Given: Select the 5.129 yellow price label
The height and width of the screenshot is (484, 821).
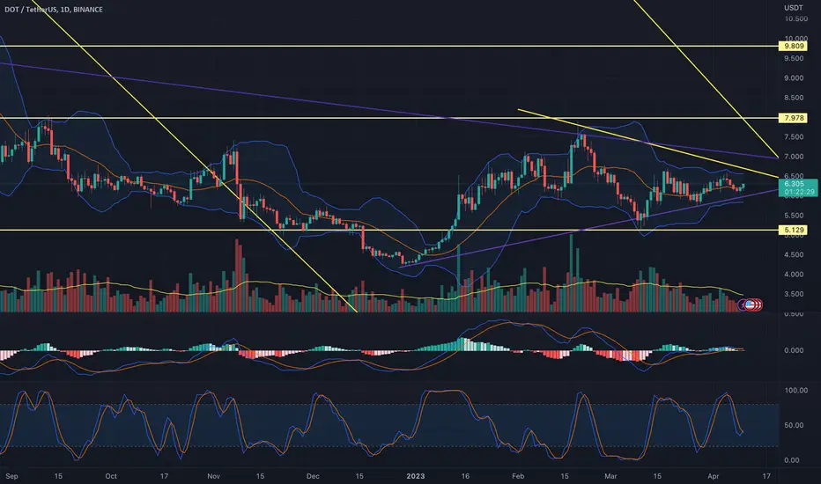Looking at the screenshot, I should click(794, 230).
